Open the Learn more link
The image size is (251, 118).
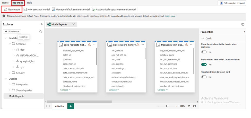(x=170, y=16)
